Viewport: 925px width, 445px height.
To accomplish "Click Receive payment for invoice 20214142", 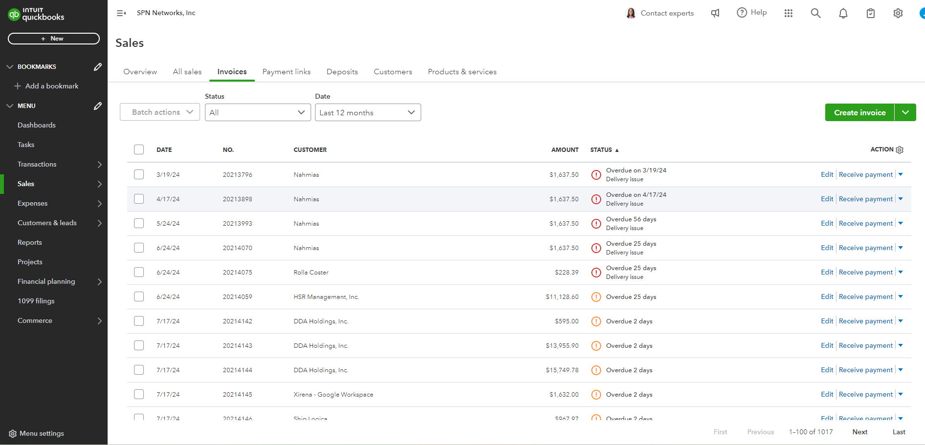I will pyautogui.click(x=865, y=321).
